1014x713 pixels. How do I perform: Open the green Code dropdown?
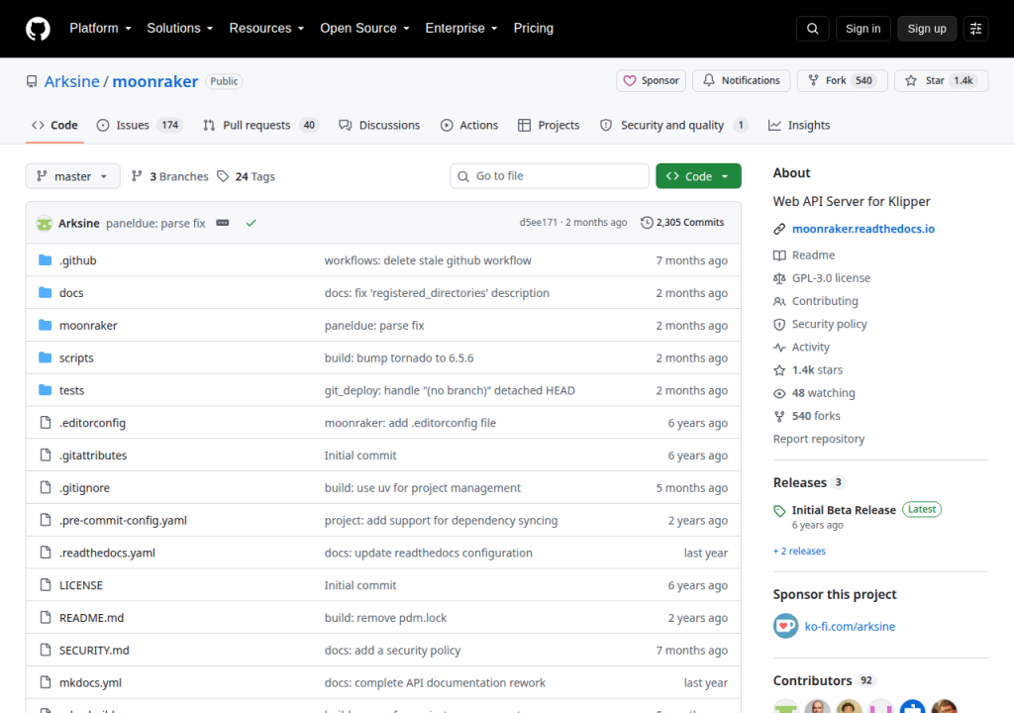pyautogui.click(x=698, y=176)
